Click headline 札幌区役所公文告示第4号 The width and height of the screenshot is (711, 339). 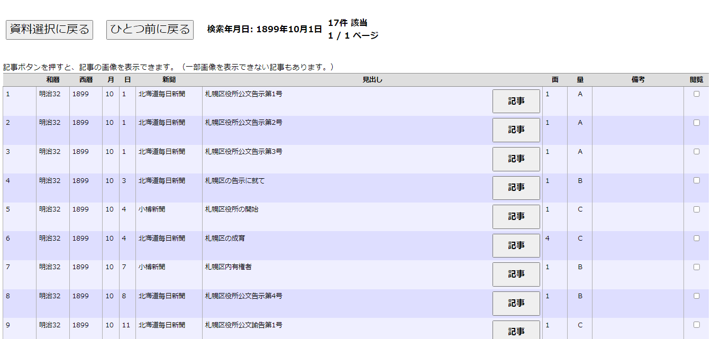[243, 296]
